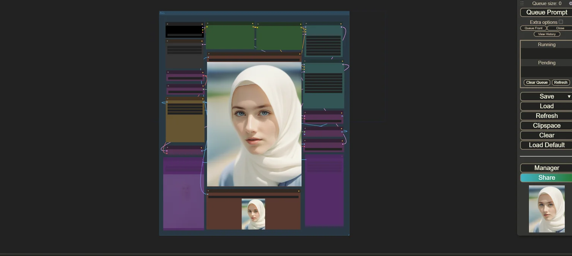
Task: Enable the Extra options checkbox
Action: coord(561,22)
